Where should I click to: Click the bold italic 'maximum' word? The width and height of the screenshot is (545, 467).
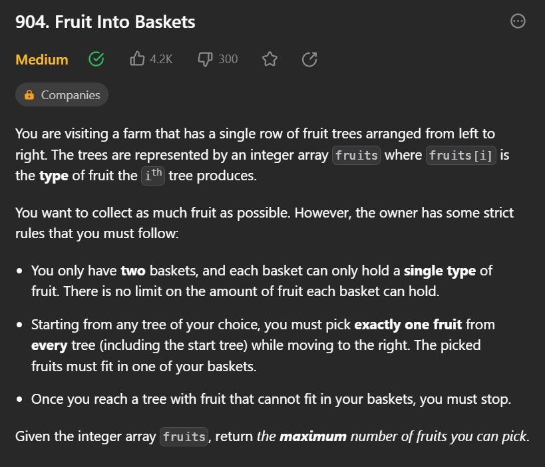(313, 437)
